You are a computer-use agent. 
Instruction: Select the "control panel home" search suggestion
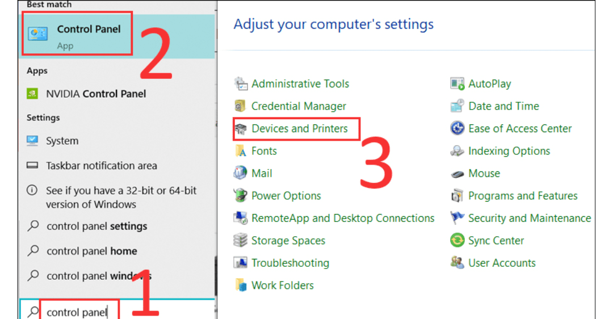coord(91,251)
